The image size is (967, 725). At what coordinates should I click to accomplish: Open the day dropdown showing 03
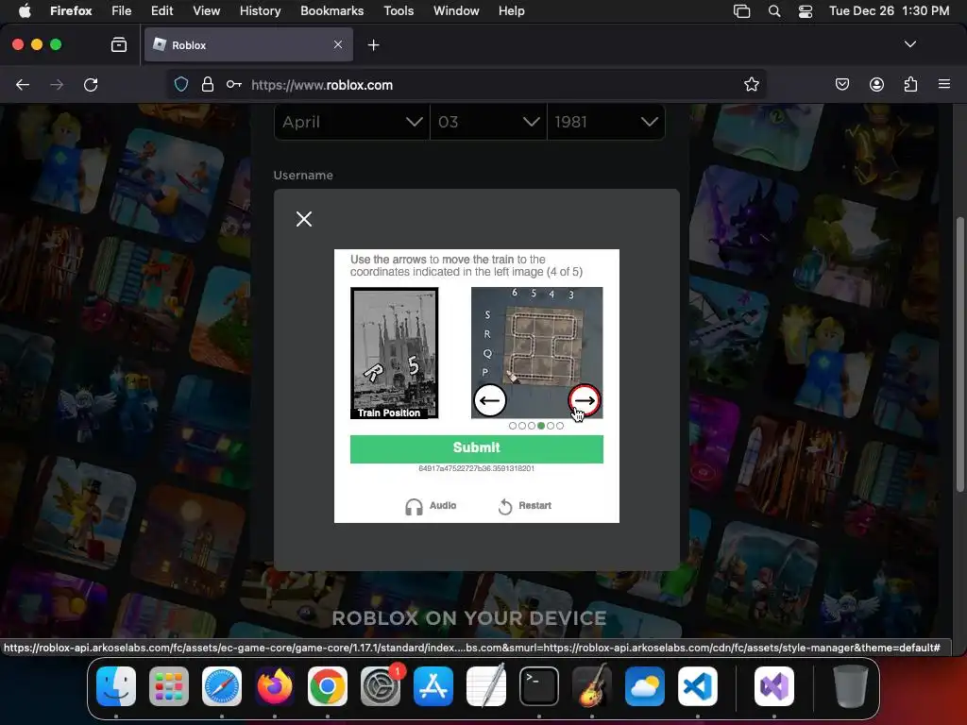[488, 122]
